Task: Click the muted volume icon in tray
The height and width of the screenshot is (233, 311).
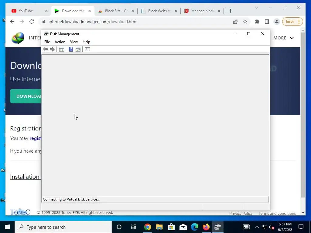Action: tap(272, 227)
